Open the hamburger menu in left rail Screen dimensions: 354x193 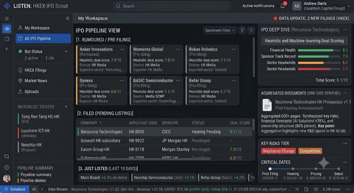click(x=7, y=18)
